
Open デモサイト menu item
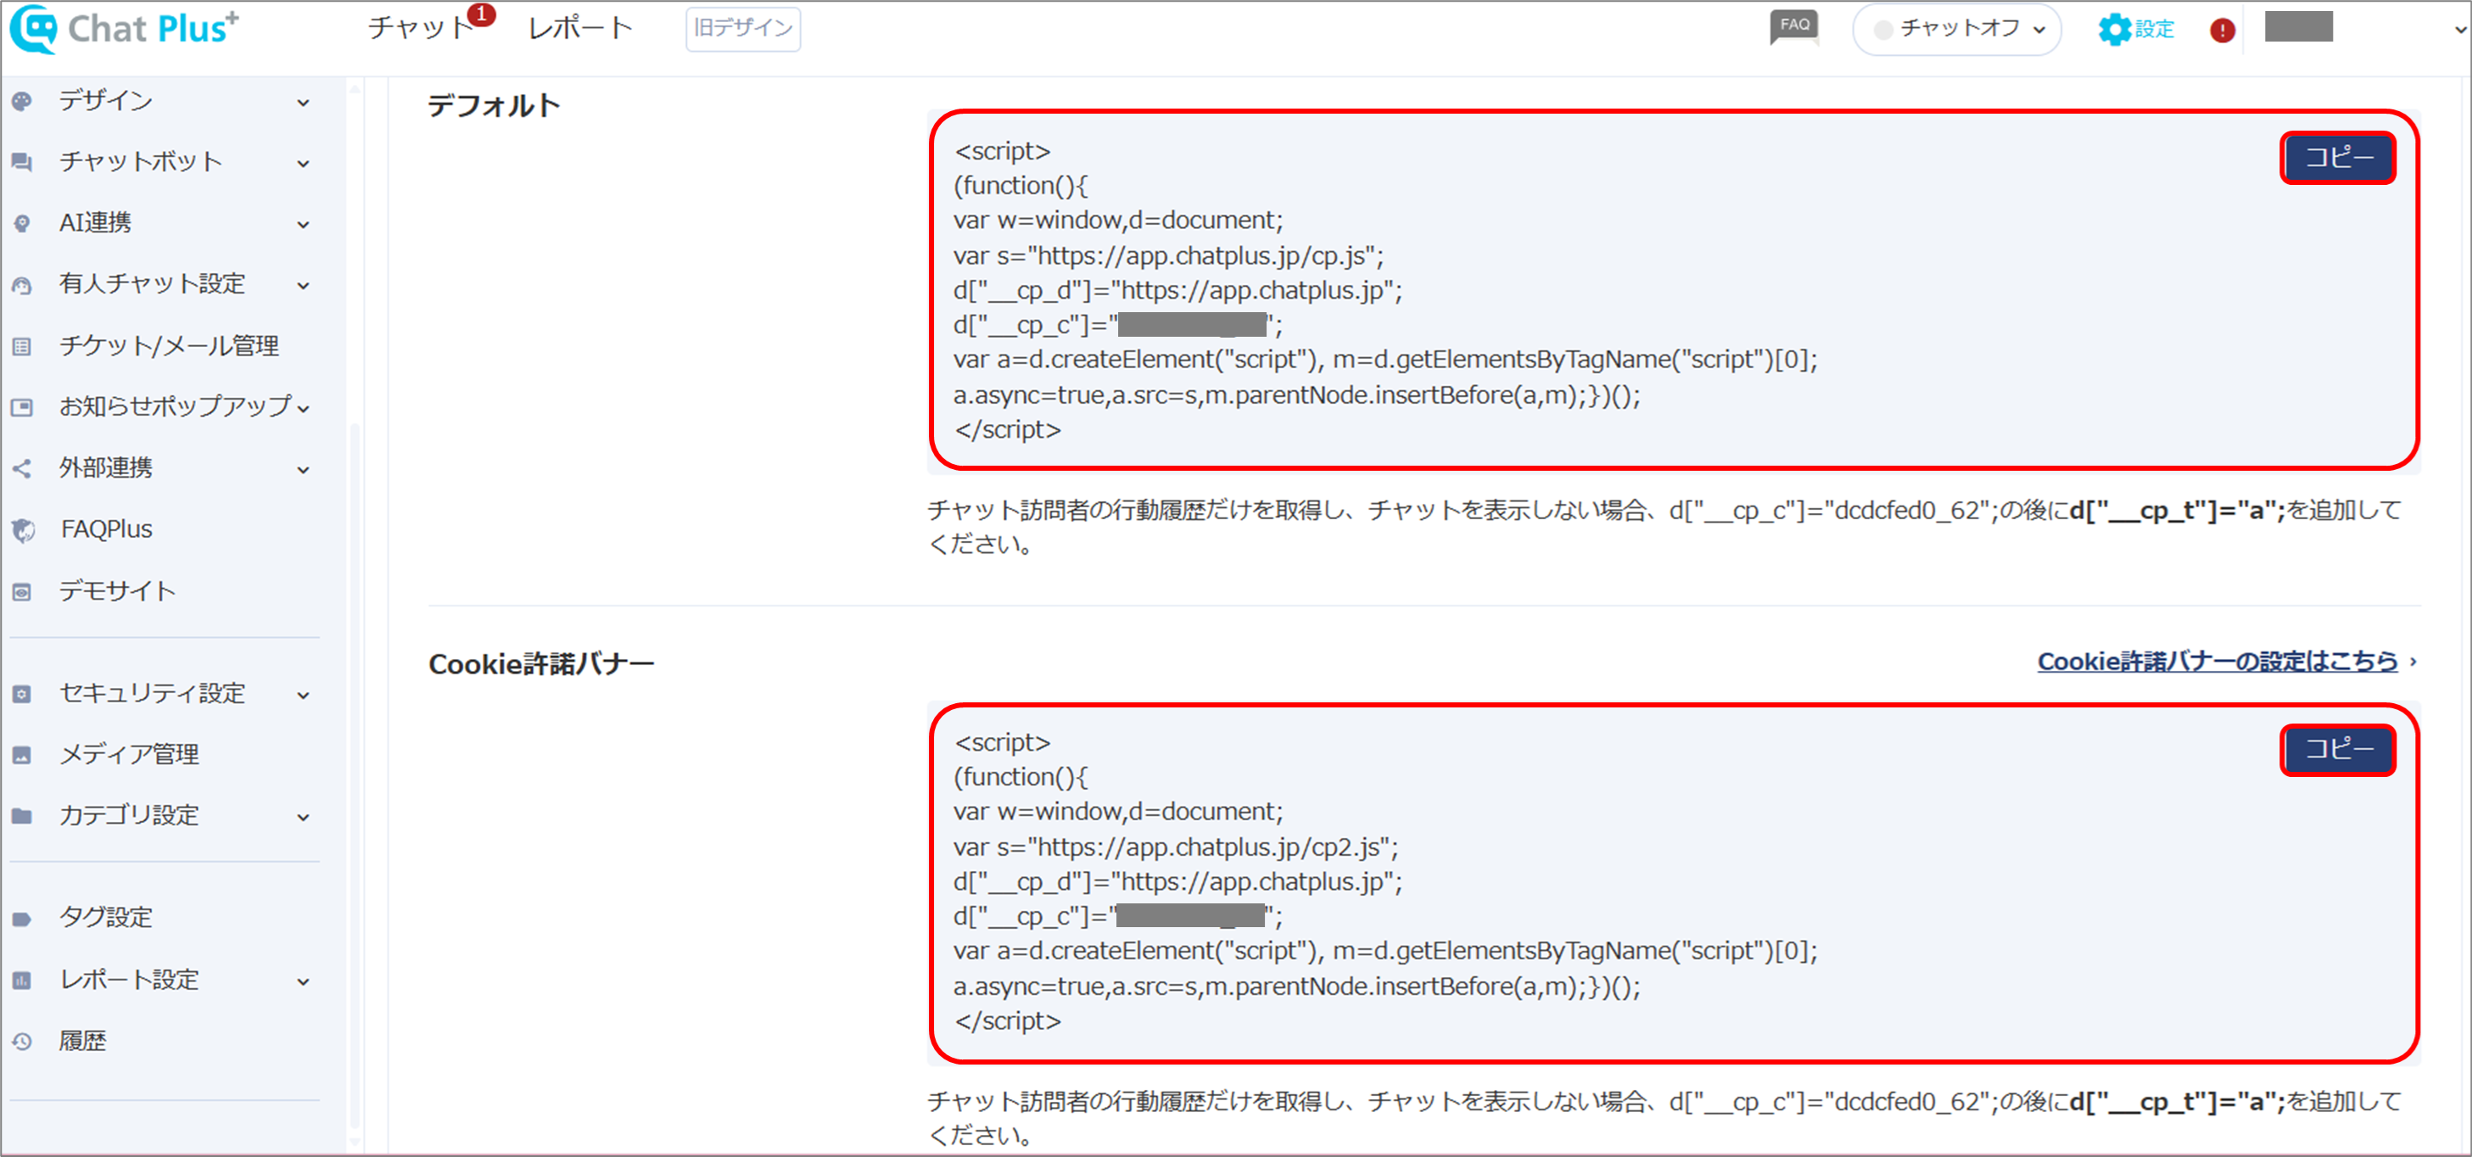coord(117,591)
